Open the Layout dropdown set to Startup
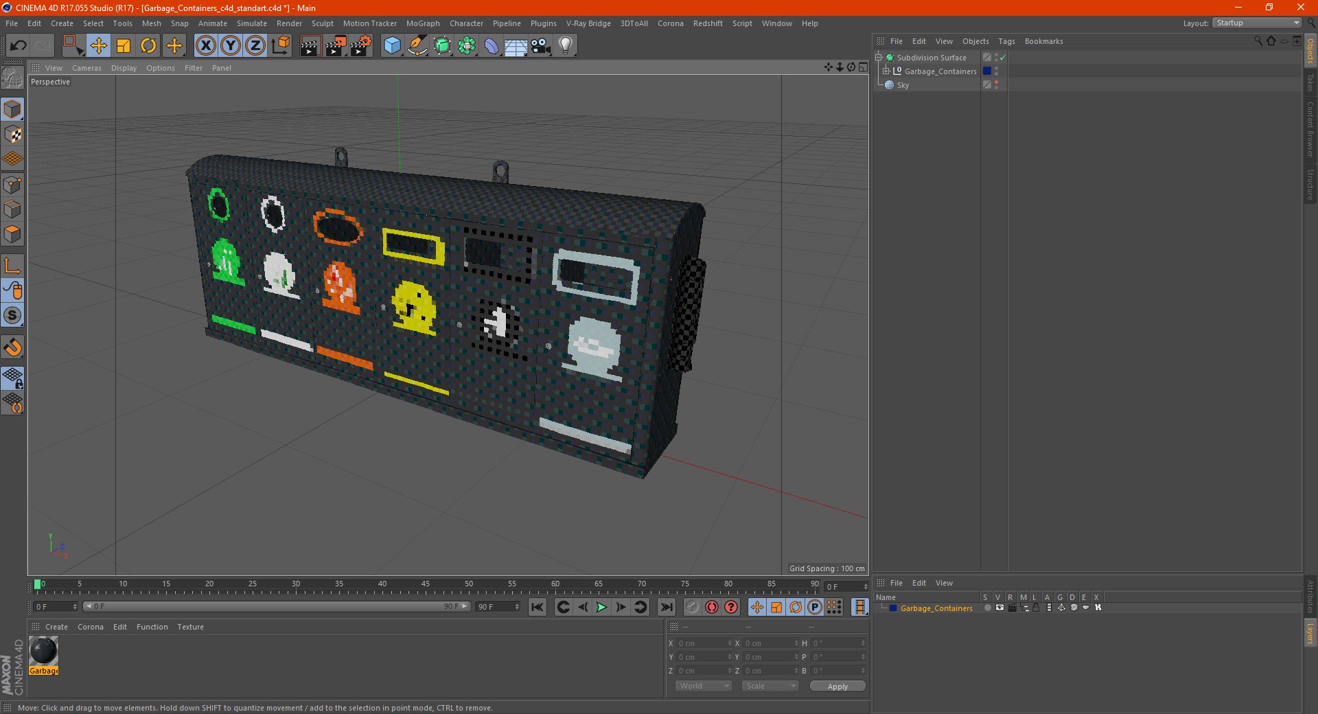This screenshot has height=714, width=1318. 1257,23
